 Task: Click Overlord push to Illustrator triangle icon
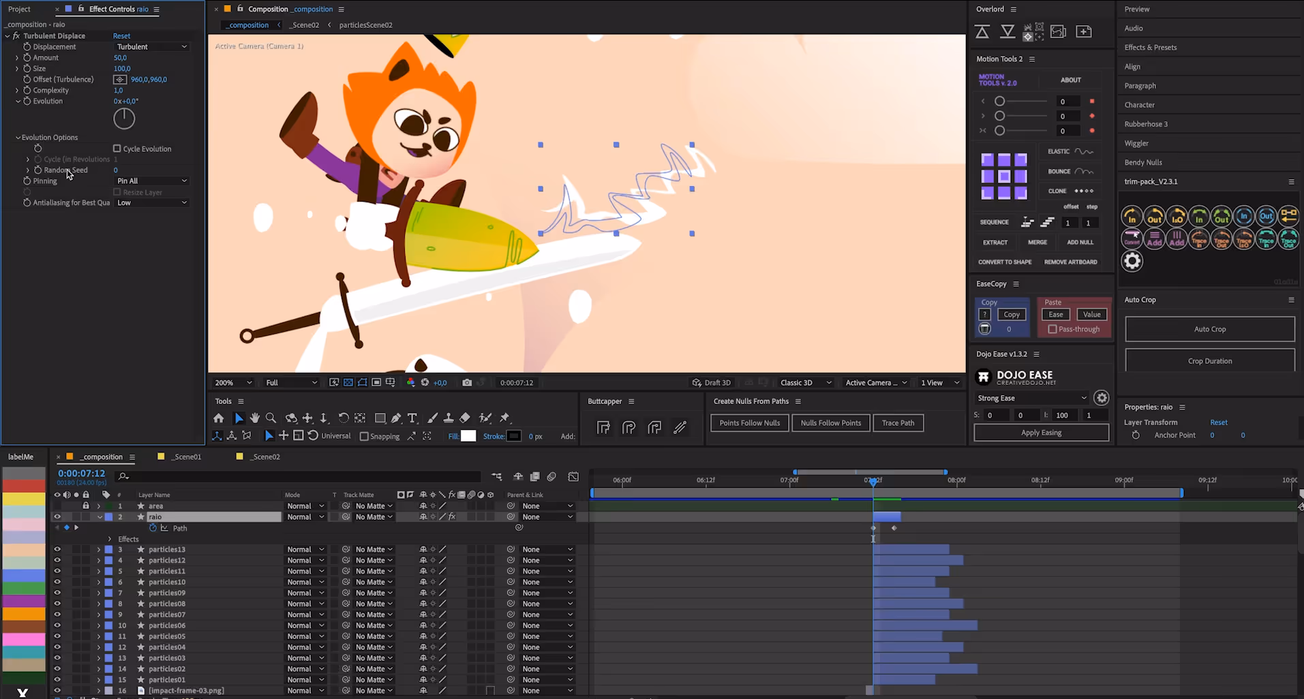pyautogui.click(x=982, y=31)
